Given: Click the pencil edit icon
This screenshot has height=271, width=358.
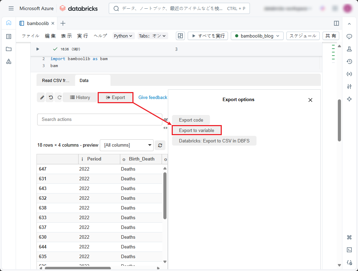Looking at the screenshot, I should click(41, 98).
